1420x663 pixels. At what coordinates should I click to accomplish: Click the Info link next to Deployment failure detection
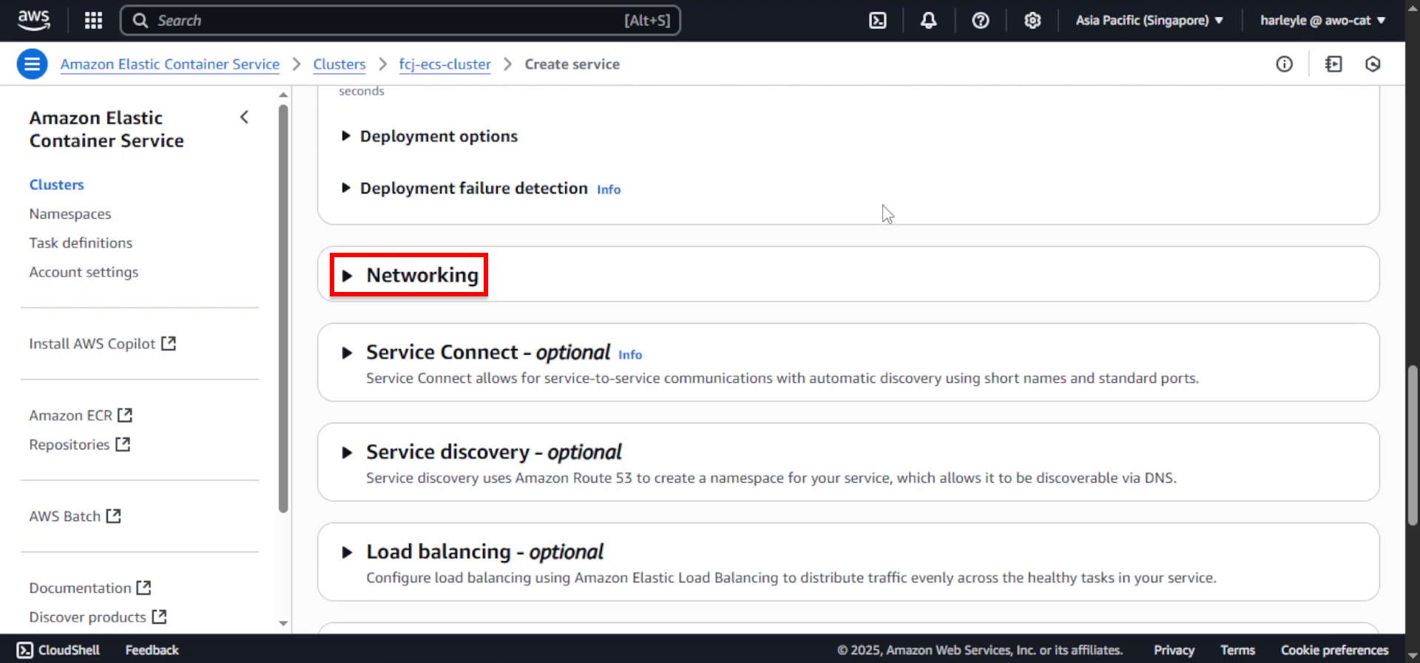(x=609, y=190)
